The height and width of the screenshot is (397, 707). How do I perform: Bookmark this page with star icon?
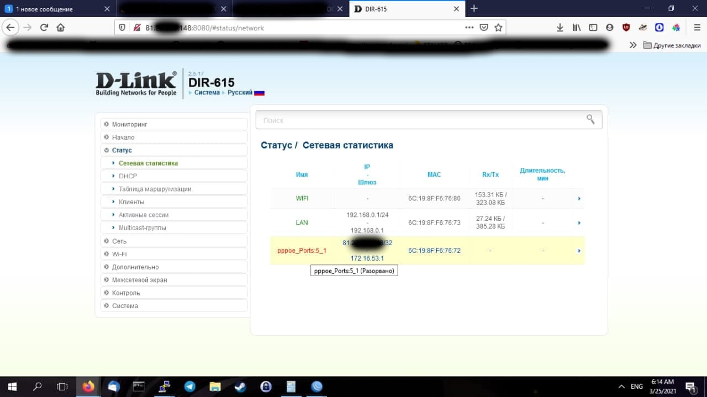[x=498, y=28]
